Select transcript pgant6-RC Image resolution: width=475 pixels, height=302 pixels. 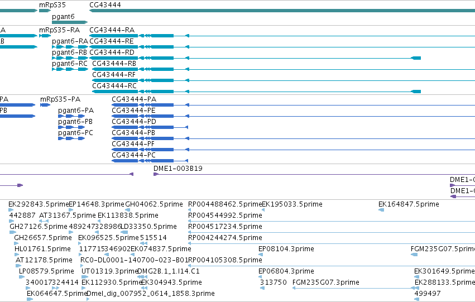coord(70,64)
